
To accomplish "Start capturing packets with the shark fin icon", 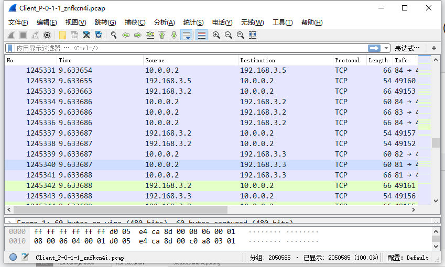I will [11, 35].
